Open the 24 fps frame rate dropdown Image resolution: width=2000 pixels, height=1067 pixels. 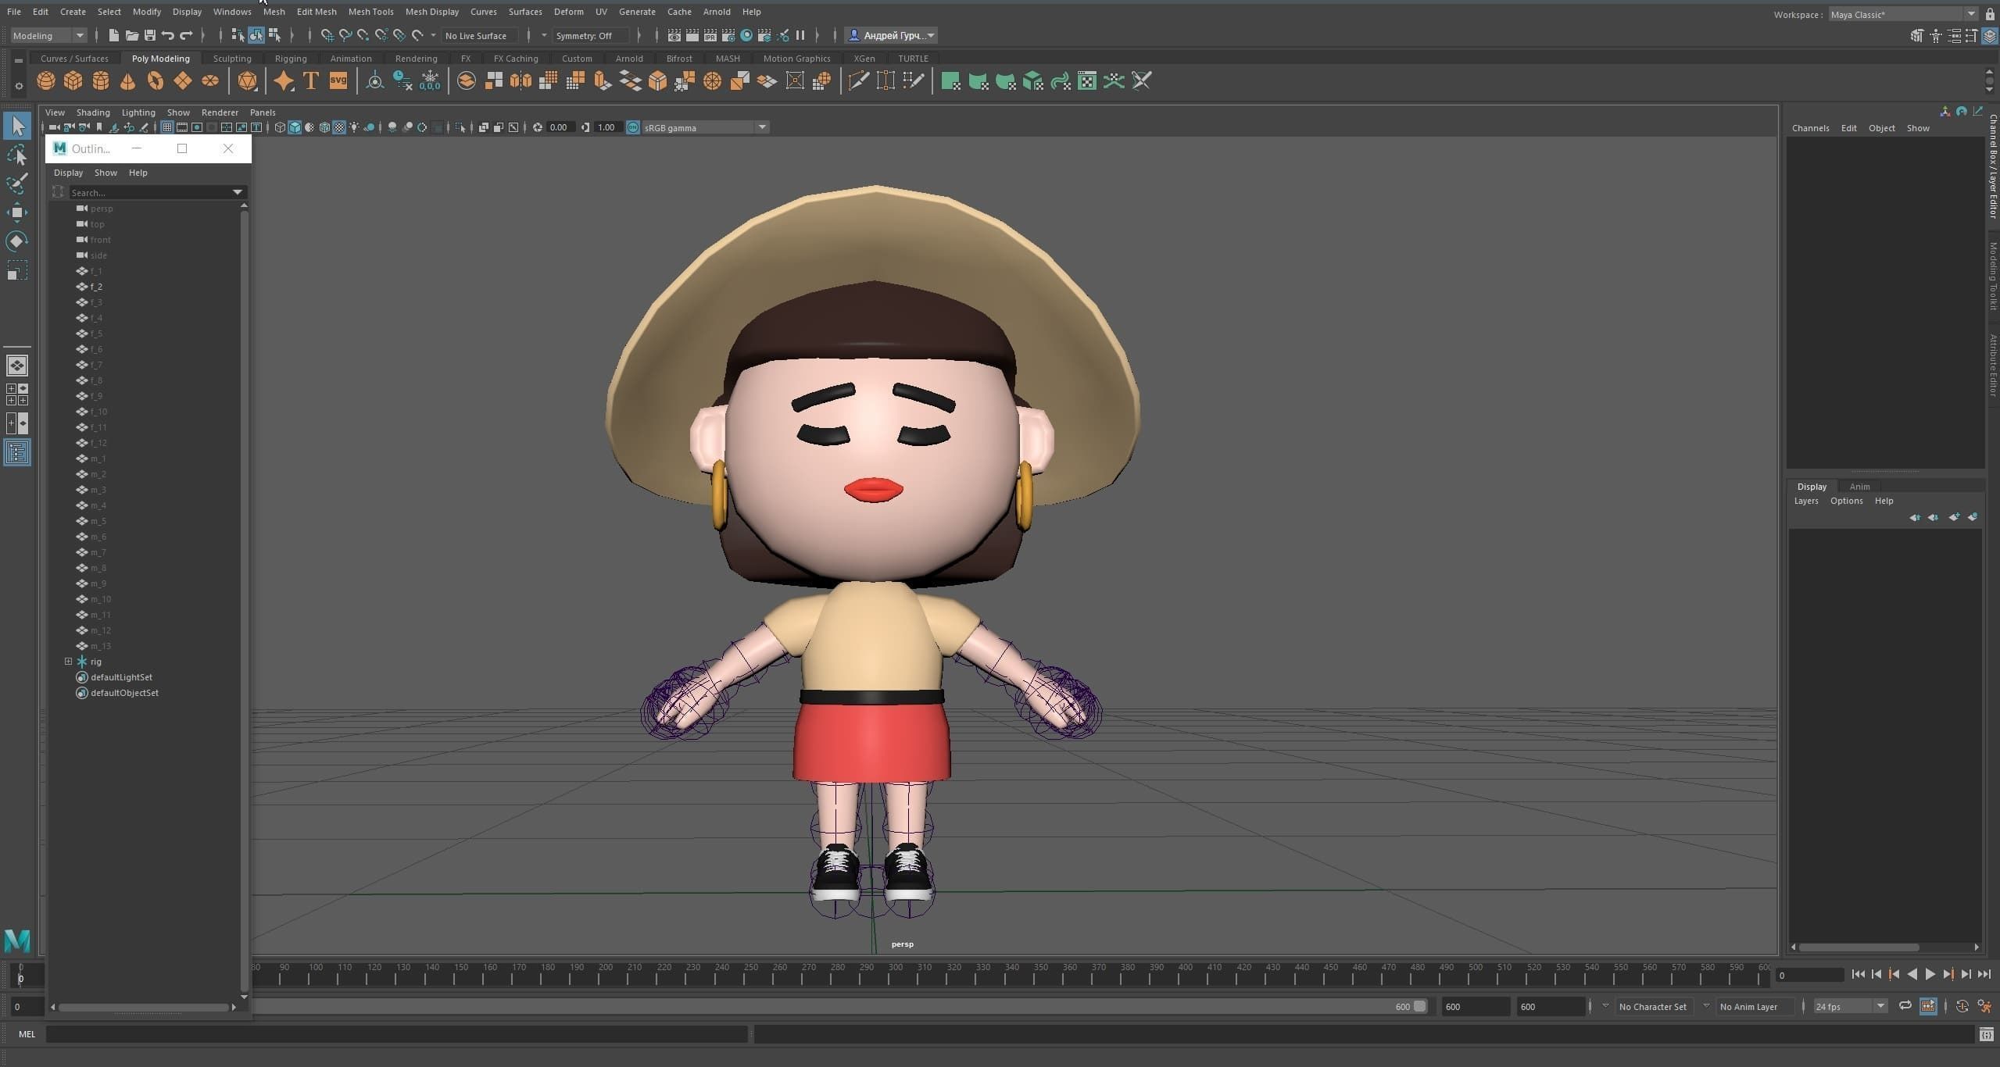(1850, 1006)
